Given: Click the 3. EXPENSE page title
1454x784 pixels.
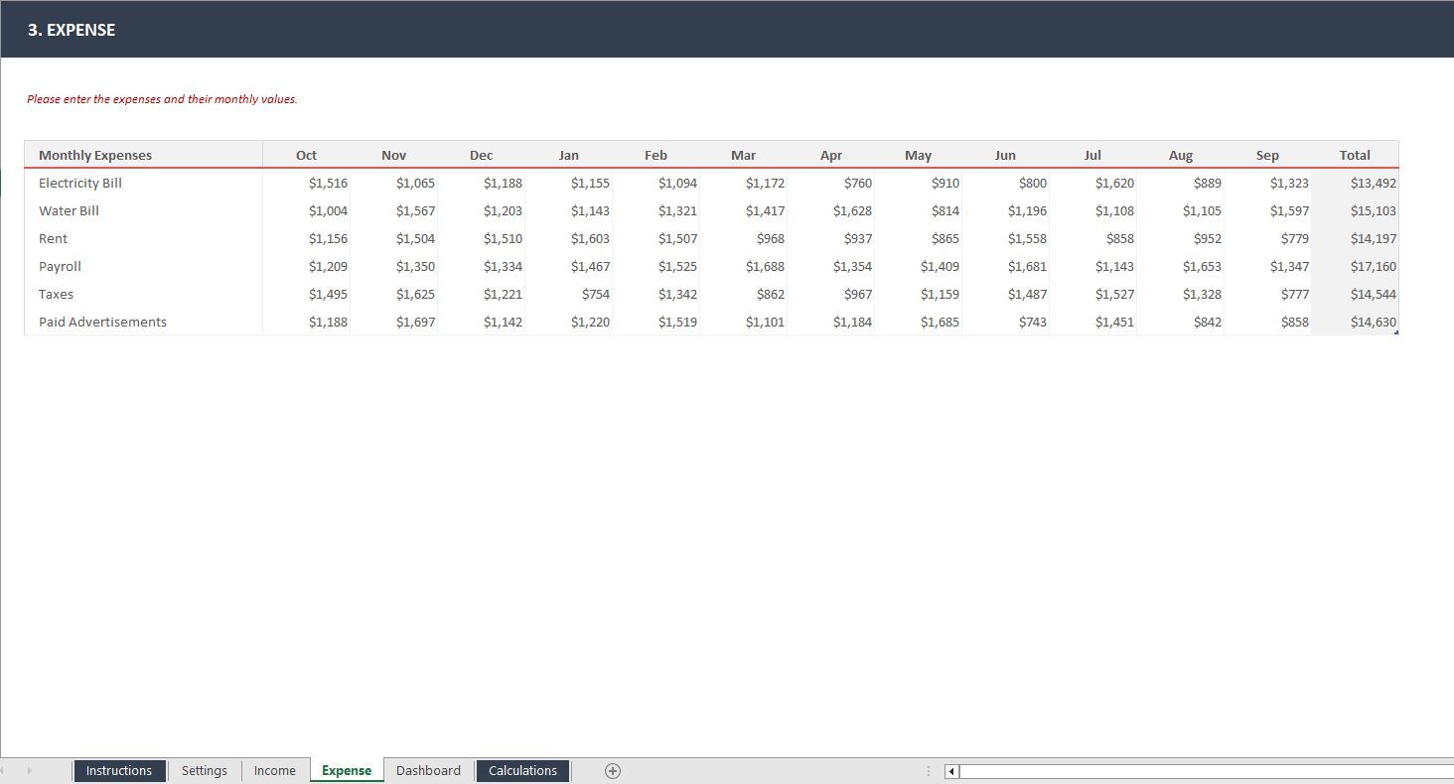Looking at the screenshot, I should coord(72,30).
